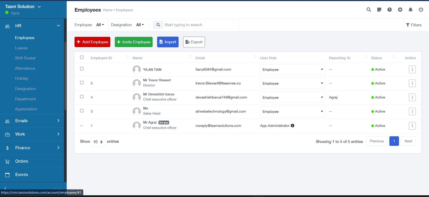Check the YILAN TIAN row checkbox

(82, 69)
